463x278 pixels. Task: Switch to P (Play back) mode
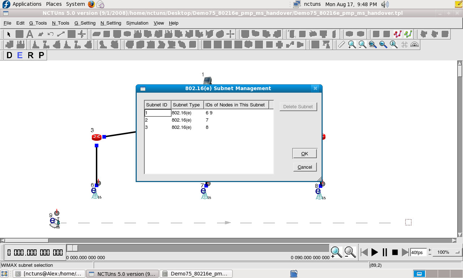pyautogui.click(x=42, y=55)
